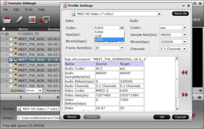The image size is (204, 129).
Task: Open the Help menu
Action: (41, 10)
